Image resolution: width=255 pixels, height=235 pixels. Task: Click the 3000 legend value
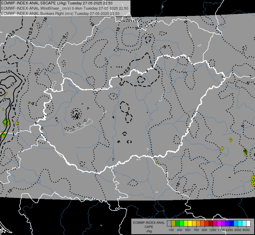click(x=238, y=230)
